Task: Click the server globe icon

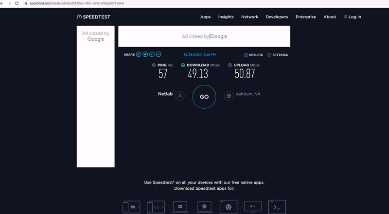Action: (x=229, y=96)
